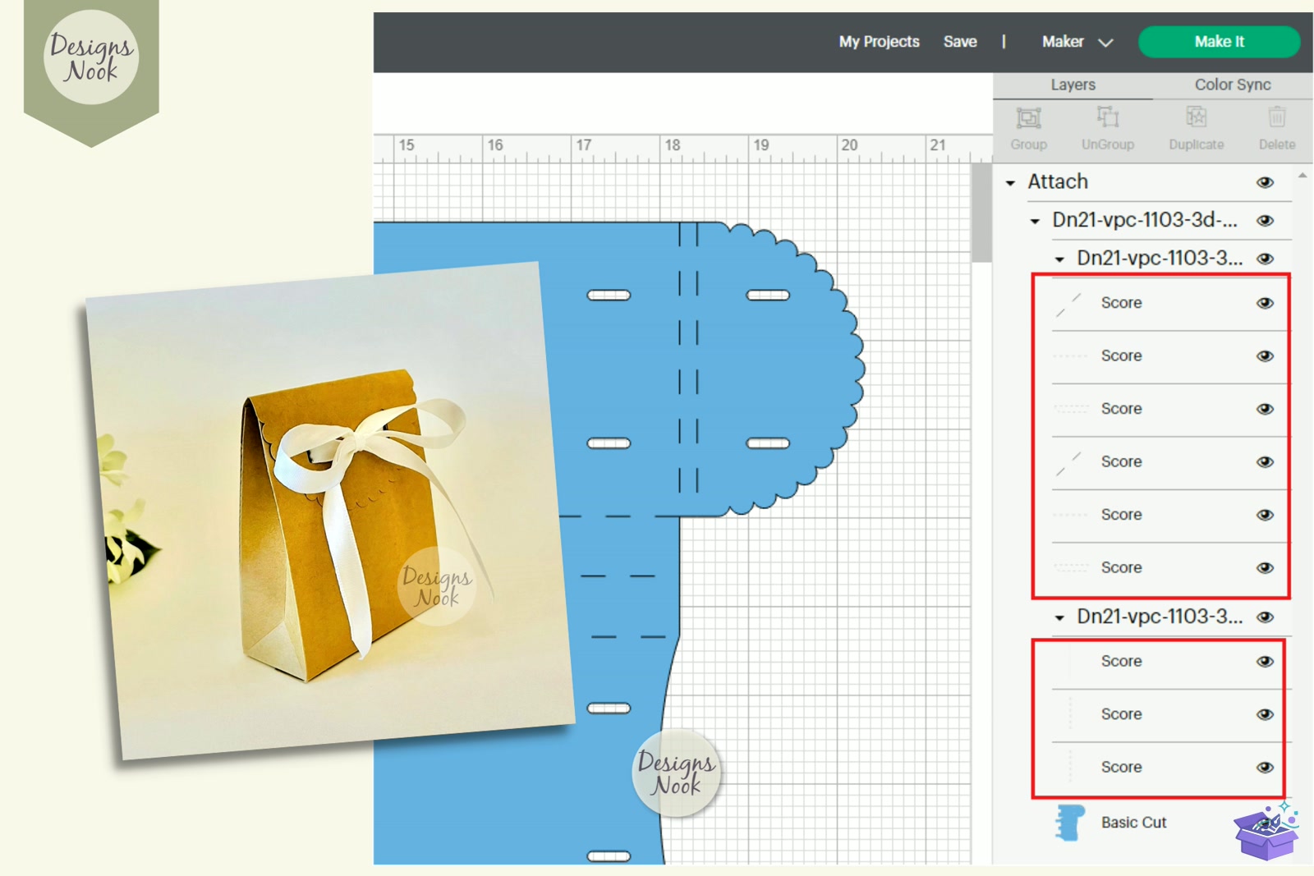Viewport: 1314px width, 876px height.
Task: Hide the sixth Score layer from the top
Action: pyautogui.click(x=1265, y=568)
